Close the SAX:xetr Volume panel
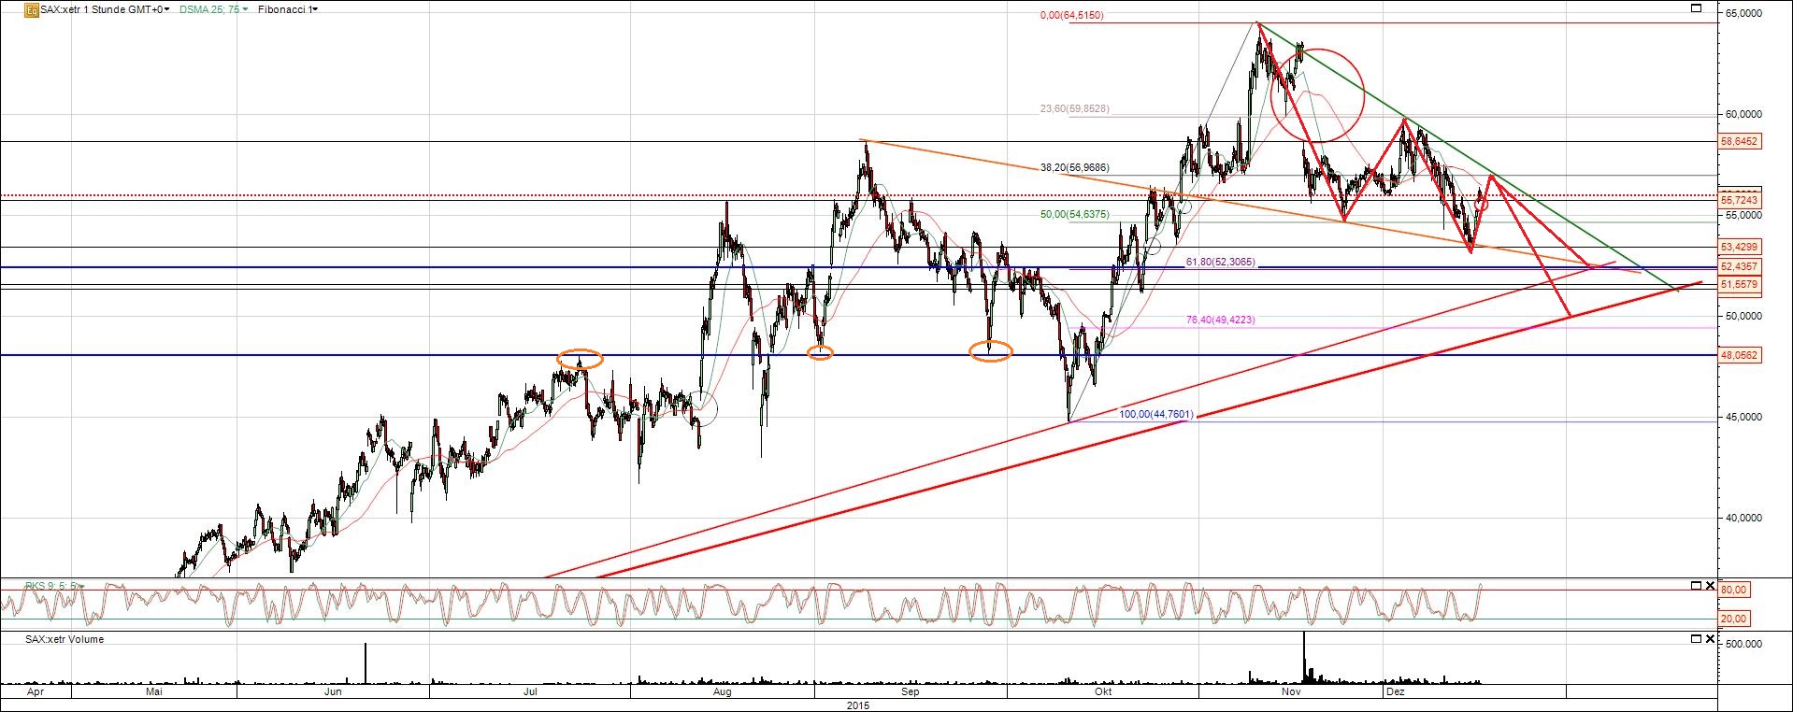1793x712 pixels. [x=1710, y=639]
